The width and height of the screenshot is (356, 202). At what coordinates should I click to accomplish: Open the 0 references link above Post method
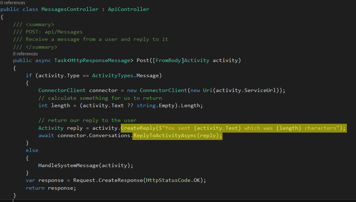tap(25, 54)
